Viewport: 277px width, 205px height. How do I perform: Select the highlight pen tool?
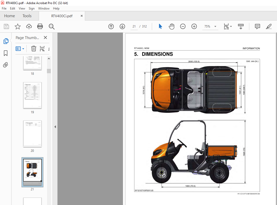point(269,26)
